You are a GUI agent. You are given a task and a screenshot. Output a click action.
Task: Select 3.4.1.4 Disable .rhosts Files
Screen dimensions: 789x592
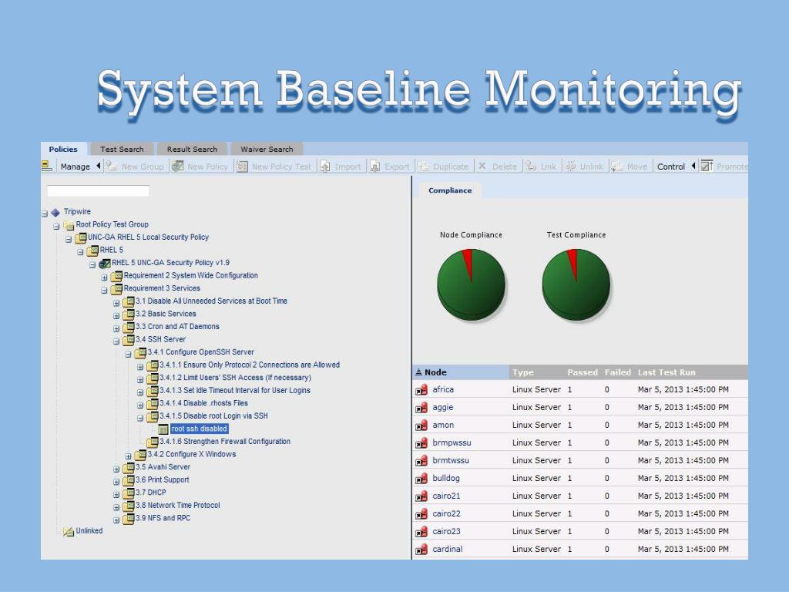click(x=203, y=403)
